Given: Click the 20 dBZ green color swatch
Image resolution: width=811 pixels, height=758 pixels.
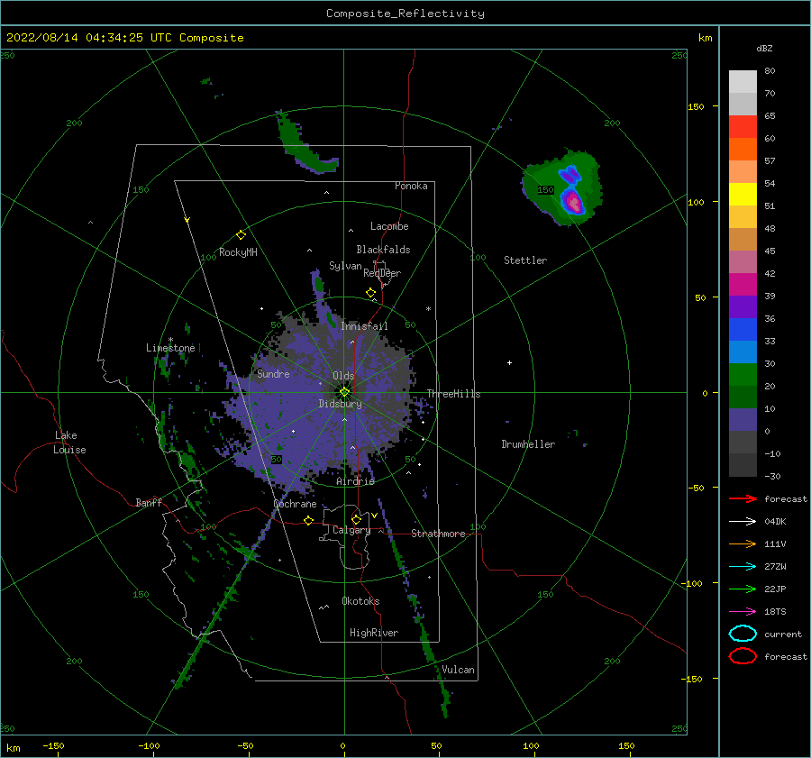Looking at the screenshot, I should pyautogui.click(x=743, y=375).
